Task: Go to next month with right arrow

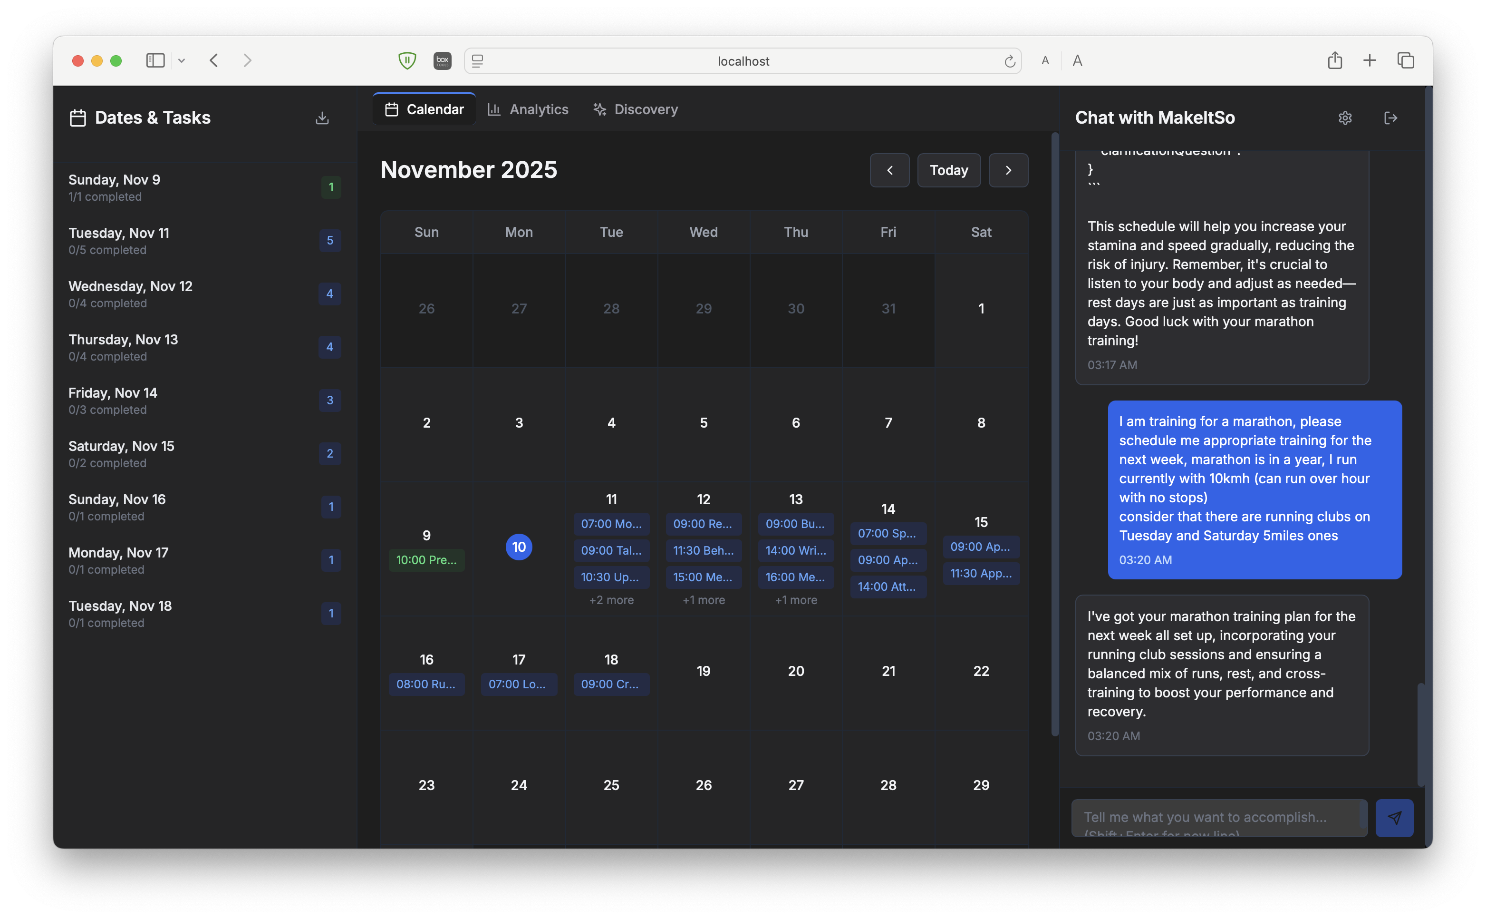Action: click(x=1008, y=170)
